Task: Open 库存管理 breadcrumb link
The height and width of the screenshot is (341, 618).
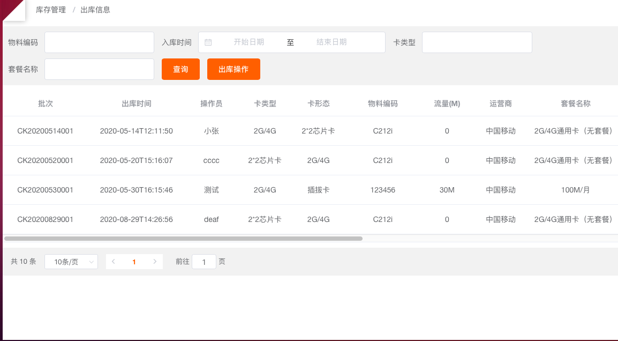Action: (51, 10)
